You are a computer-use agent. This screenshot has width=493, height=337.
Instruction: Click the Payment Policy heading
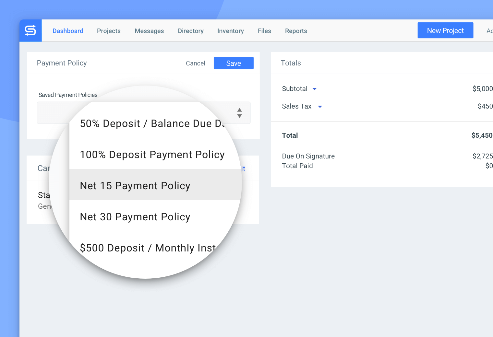pyautogui.click(x=62, y=63)
